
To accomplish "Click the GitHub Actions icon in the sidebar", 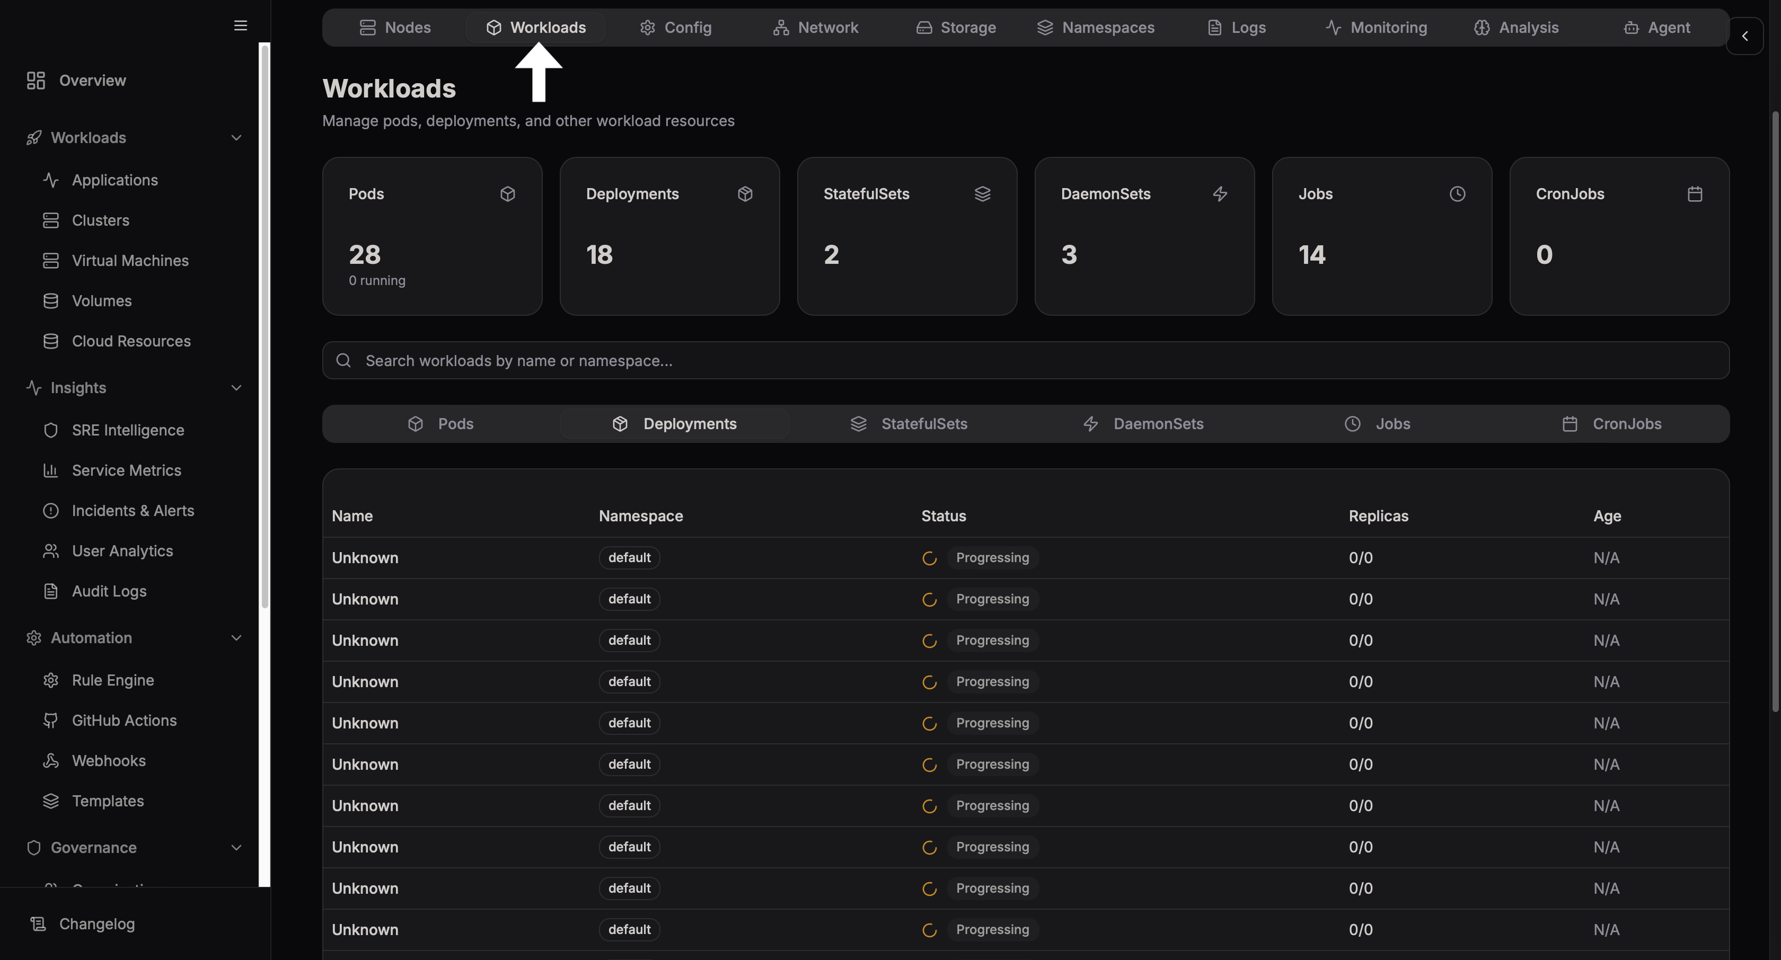I will 51,720.
